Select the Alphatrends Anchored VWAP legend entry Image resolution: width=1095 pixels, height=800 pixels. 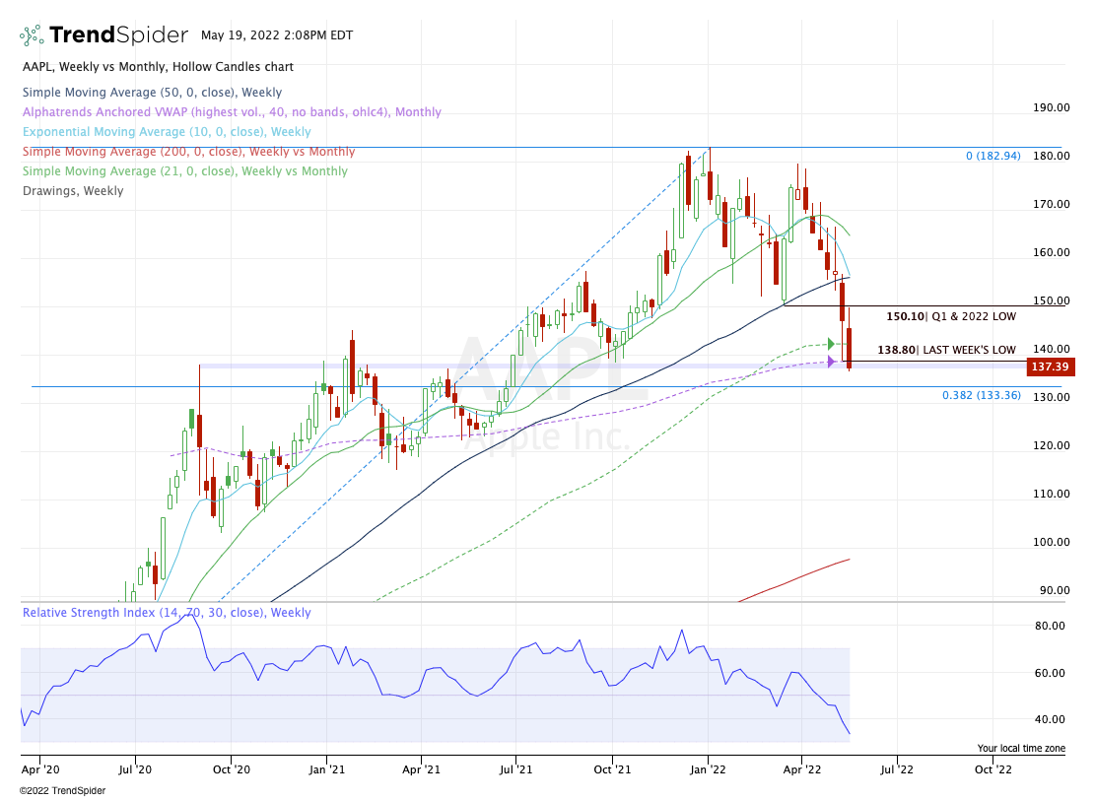pyautogui.click(x=232, y=112)
